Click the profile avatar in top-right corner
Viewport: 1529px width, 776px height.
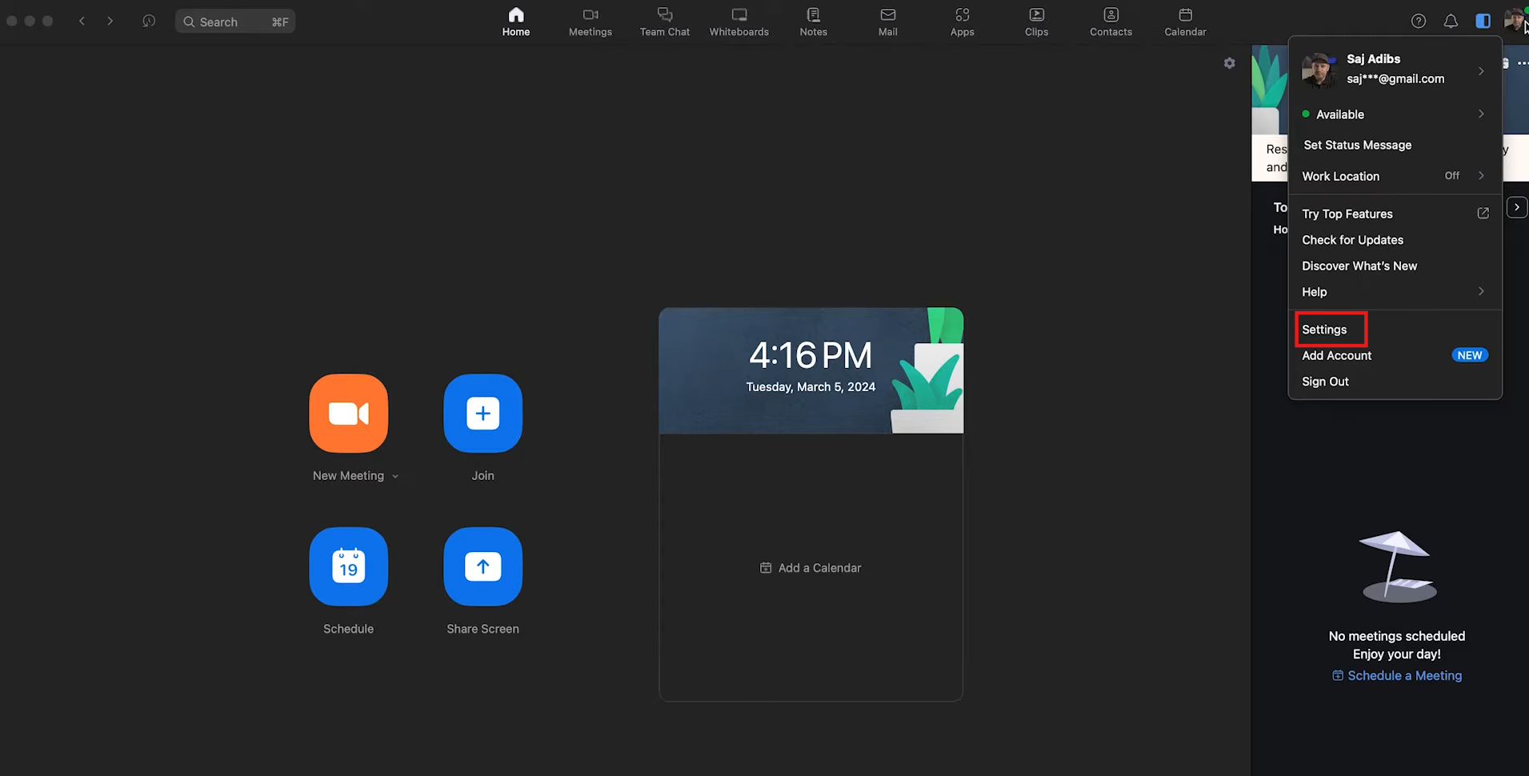click(1514, 21)
